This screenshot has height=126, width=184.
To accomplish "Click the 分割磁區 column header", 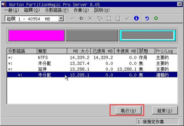I will (22, 51).
